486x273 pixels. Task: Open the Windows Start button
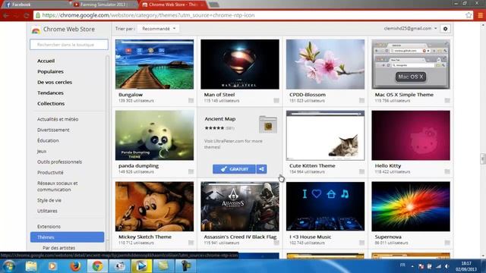(x=8, y=266)
